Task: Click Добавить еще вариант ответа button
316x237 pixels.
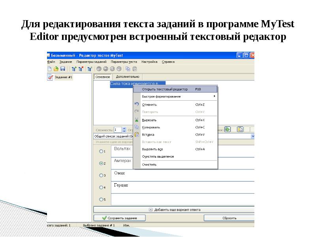Action: (x=174, y=209)
